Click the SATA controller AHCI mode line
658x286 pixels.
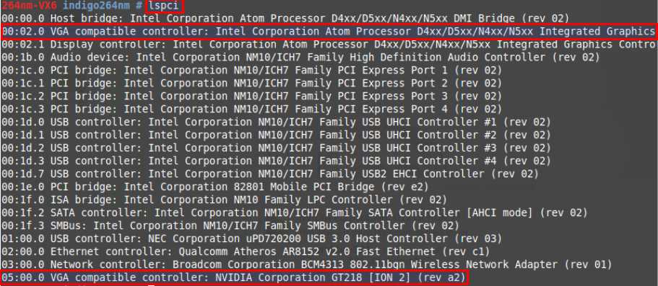pos(294,213)
